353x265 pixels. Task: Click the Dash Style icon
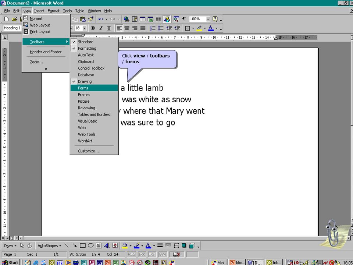coord(168,245)
